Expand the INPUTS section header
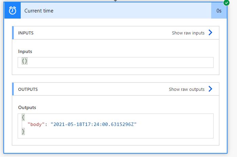 pos(116,33)
